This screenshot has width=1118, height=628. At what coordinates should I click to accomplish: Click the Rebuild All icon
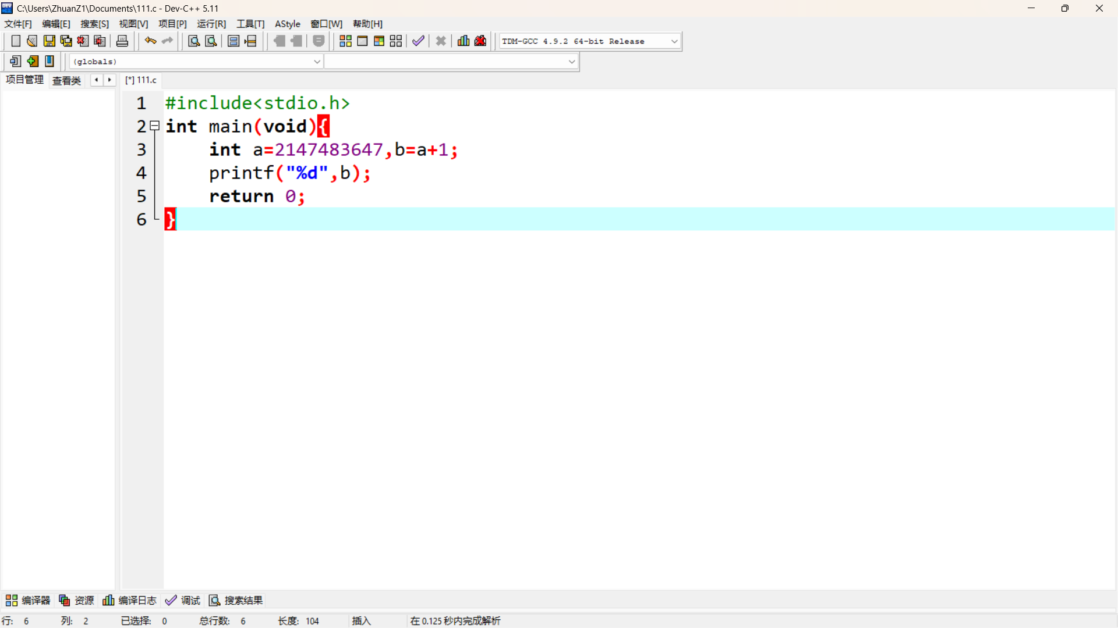(x=396, y=41)
